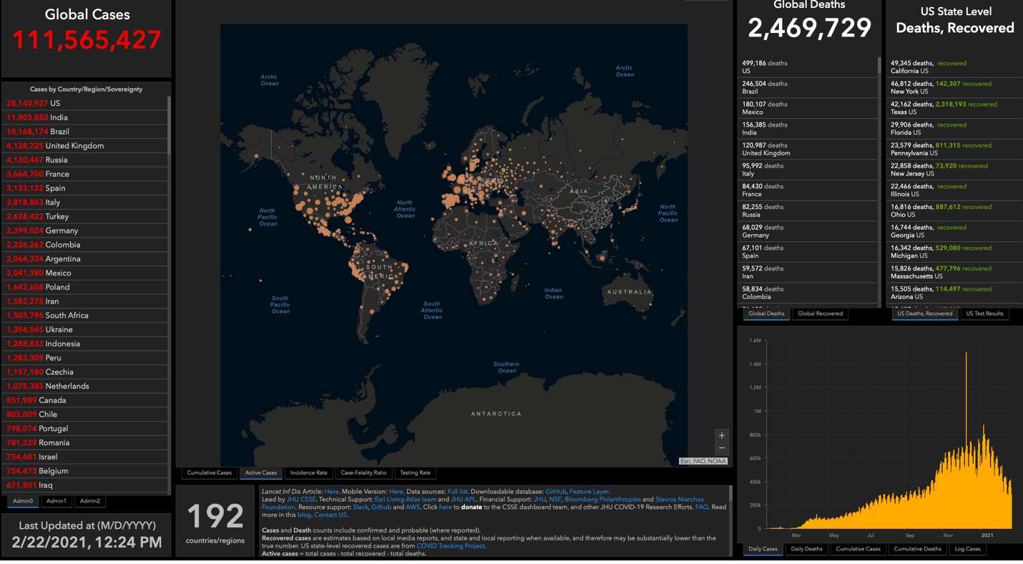Select US Deaths, Recovered tab
The height and width of the screenshot is (564, 1023).
(924, 313)
